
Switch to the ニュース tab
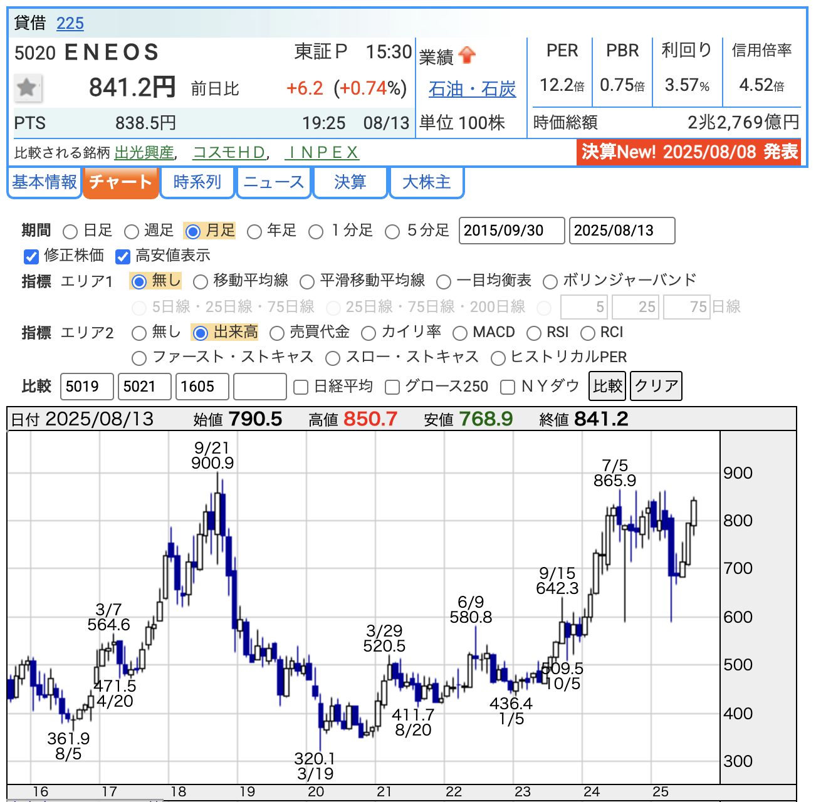(274, 182)
